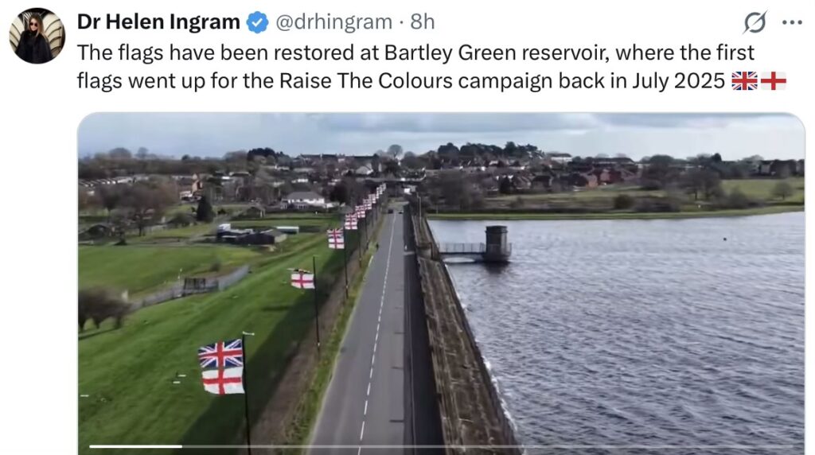815x455 pixels.
Task: Click the St George flag on second pole
Action: point(302,279)
